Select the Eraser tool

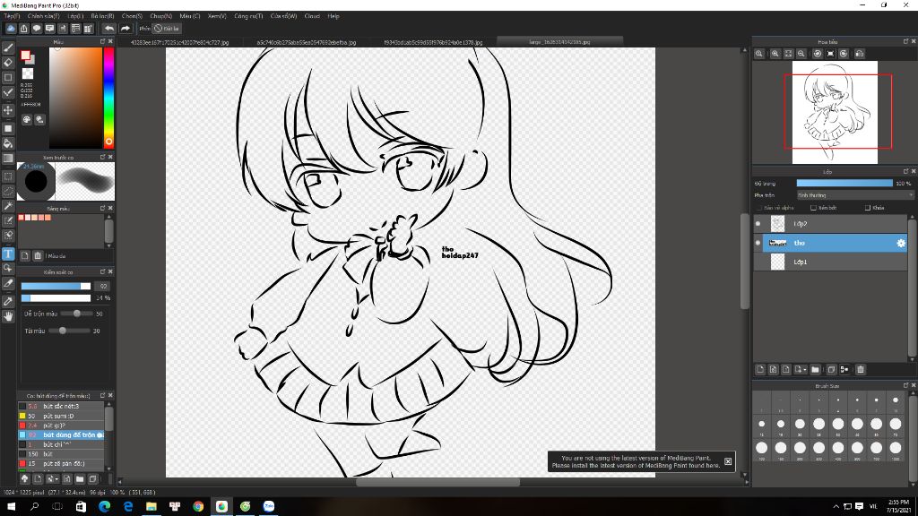click(8, 63)
